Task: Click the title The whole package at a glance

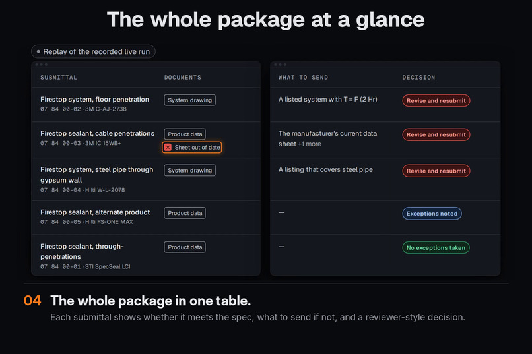Action: pos(265,20)
